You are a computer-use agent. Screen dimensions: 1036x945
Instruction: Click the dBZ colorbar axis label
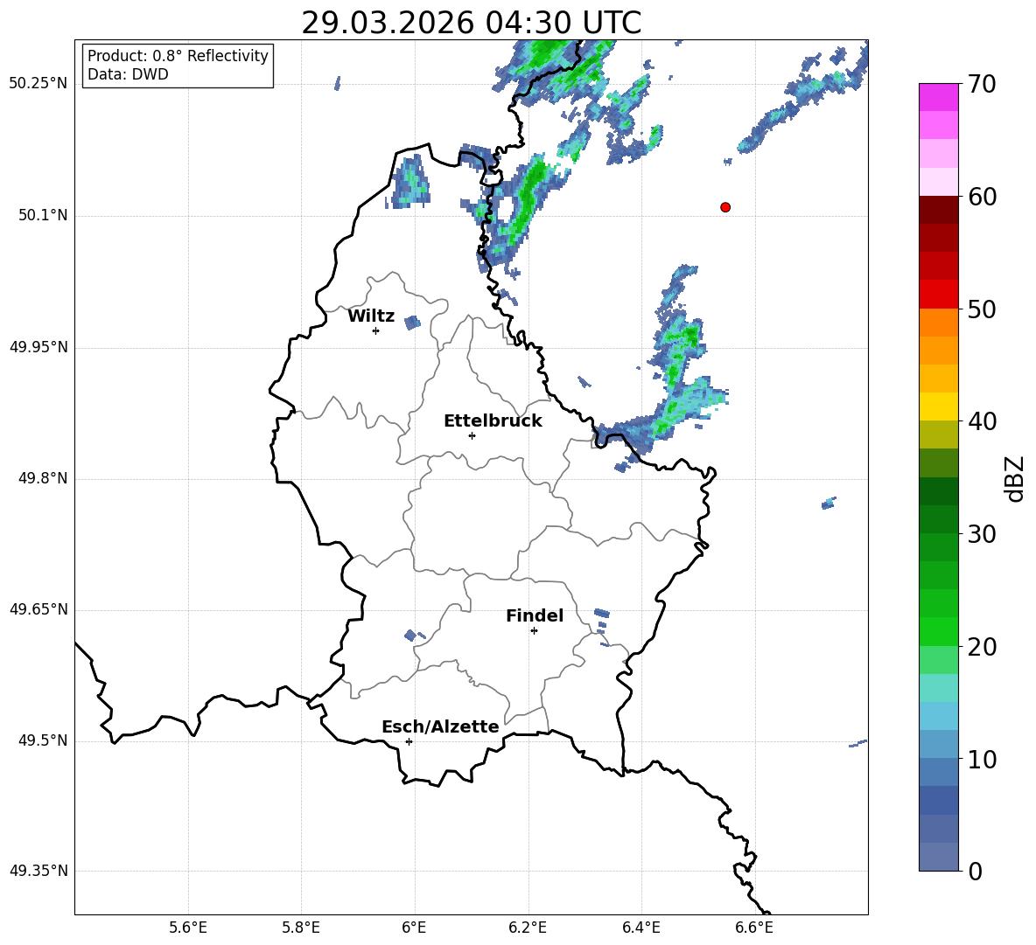[1016, 478]
